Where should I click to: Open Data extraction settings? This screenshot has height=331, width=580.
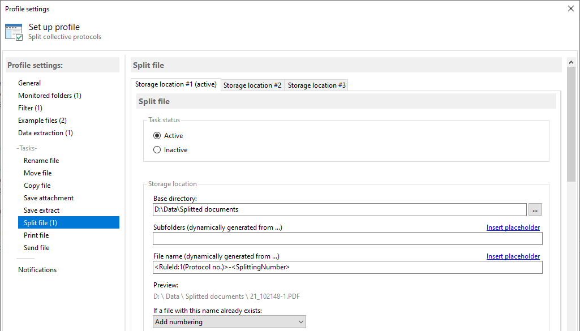(45, 132)
